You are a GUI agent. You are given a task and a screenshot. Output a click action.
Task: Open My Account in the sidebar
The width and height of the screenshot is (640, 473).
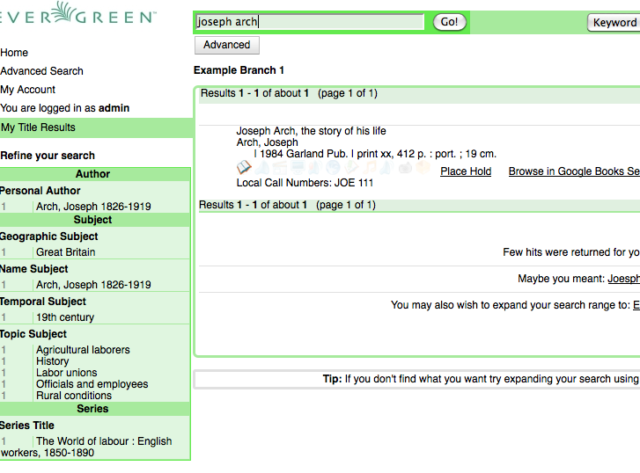(x=28, y=90)
